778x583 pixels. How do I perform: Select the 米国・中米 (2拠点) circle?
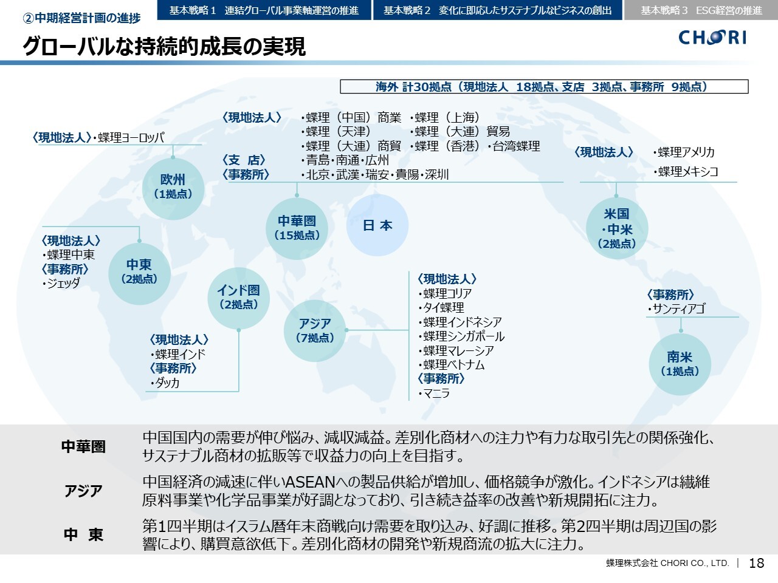pyautogui.click(x=617, y=229)
